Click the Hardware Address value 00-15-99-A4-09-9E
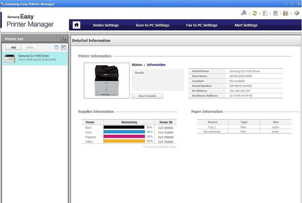Viewport: 302px width, 203px height. click(241, 95)
